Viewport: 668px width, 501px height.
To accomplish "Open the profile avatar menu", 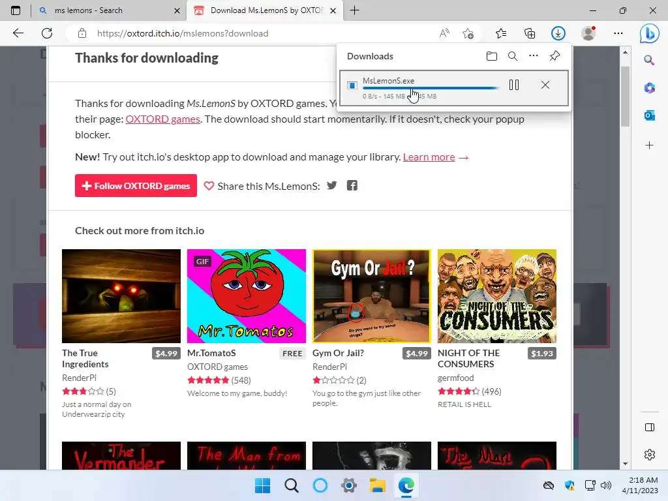I will (588, 33).
